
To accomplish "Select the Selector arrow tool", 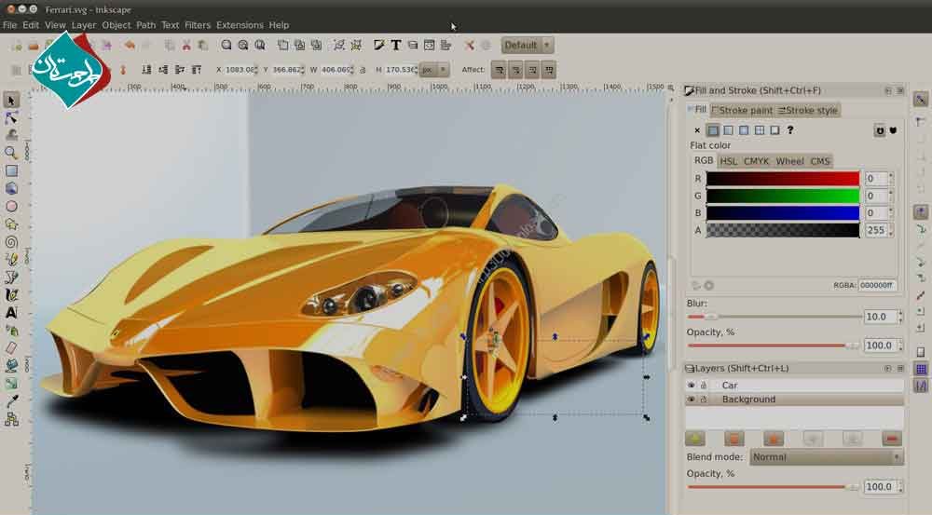I will [x=11, y=100].
